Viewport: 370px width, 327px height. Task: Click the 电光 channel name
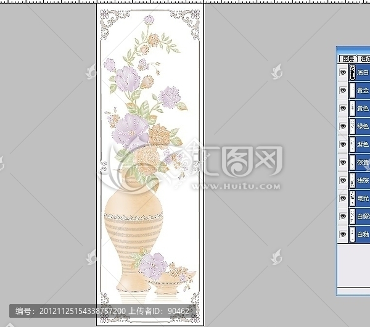[x=363, y=198]
